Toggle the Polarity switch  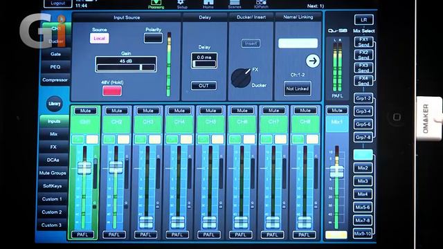tap(153, 38)
